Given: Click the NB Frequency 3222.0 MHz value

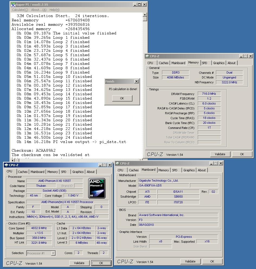Looking at the screenshot, I should 229,82.
